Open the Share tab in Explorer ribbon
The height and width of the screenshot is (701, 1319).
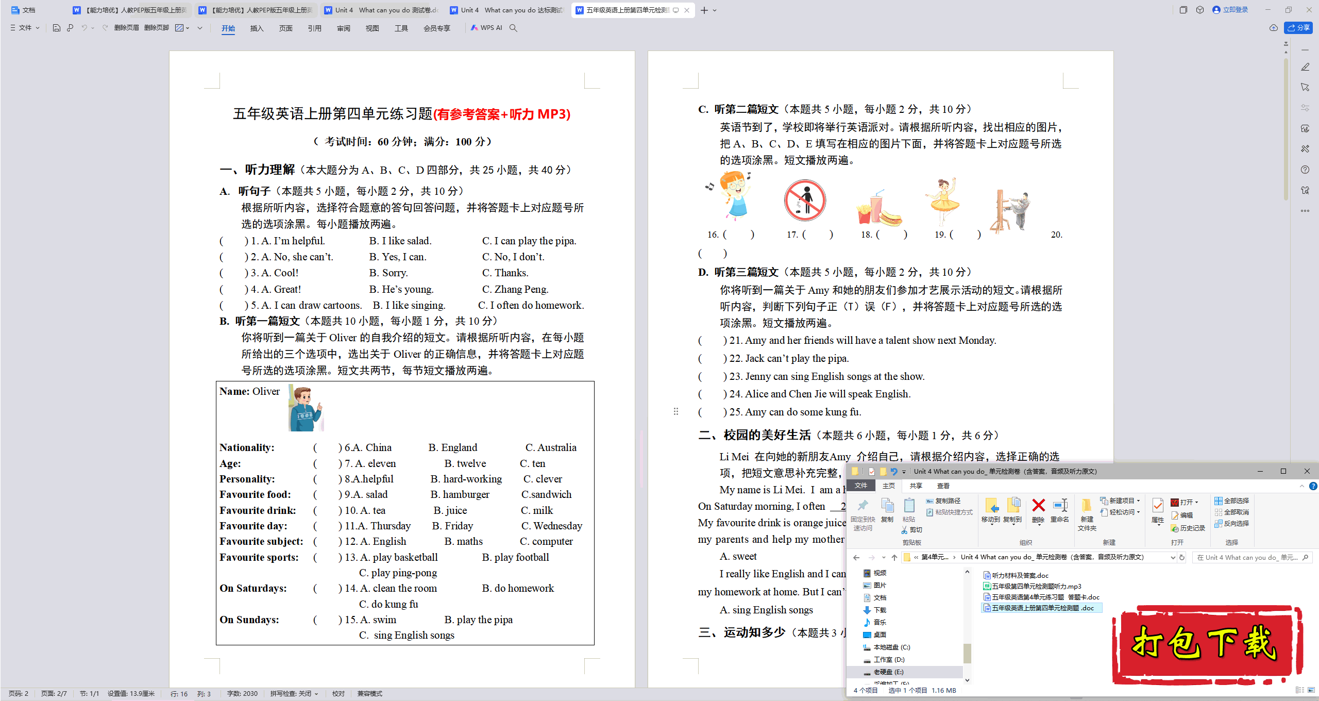(916, 486)
